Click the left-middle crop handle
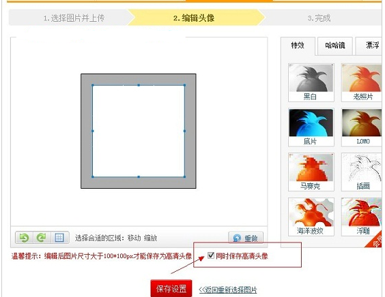385x297 pixels. click(x=93, y=131)
